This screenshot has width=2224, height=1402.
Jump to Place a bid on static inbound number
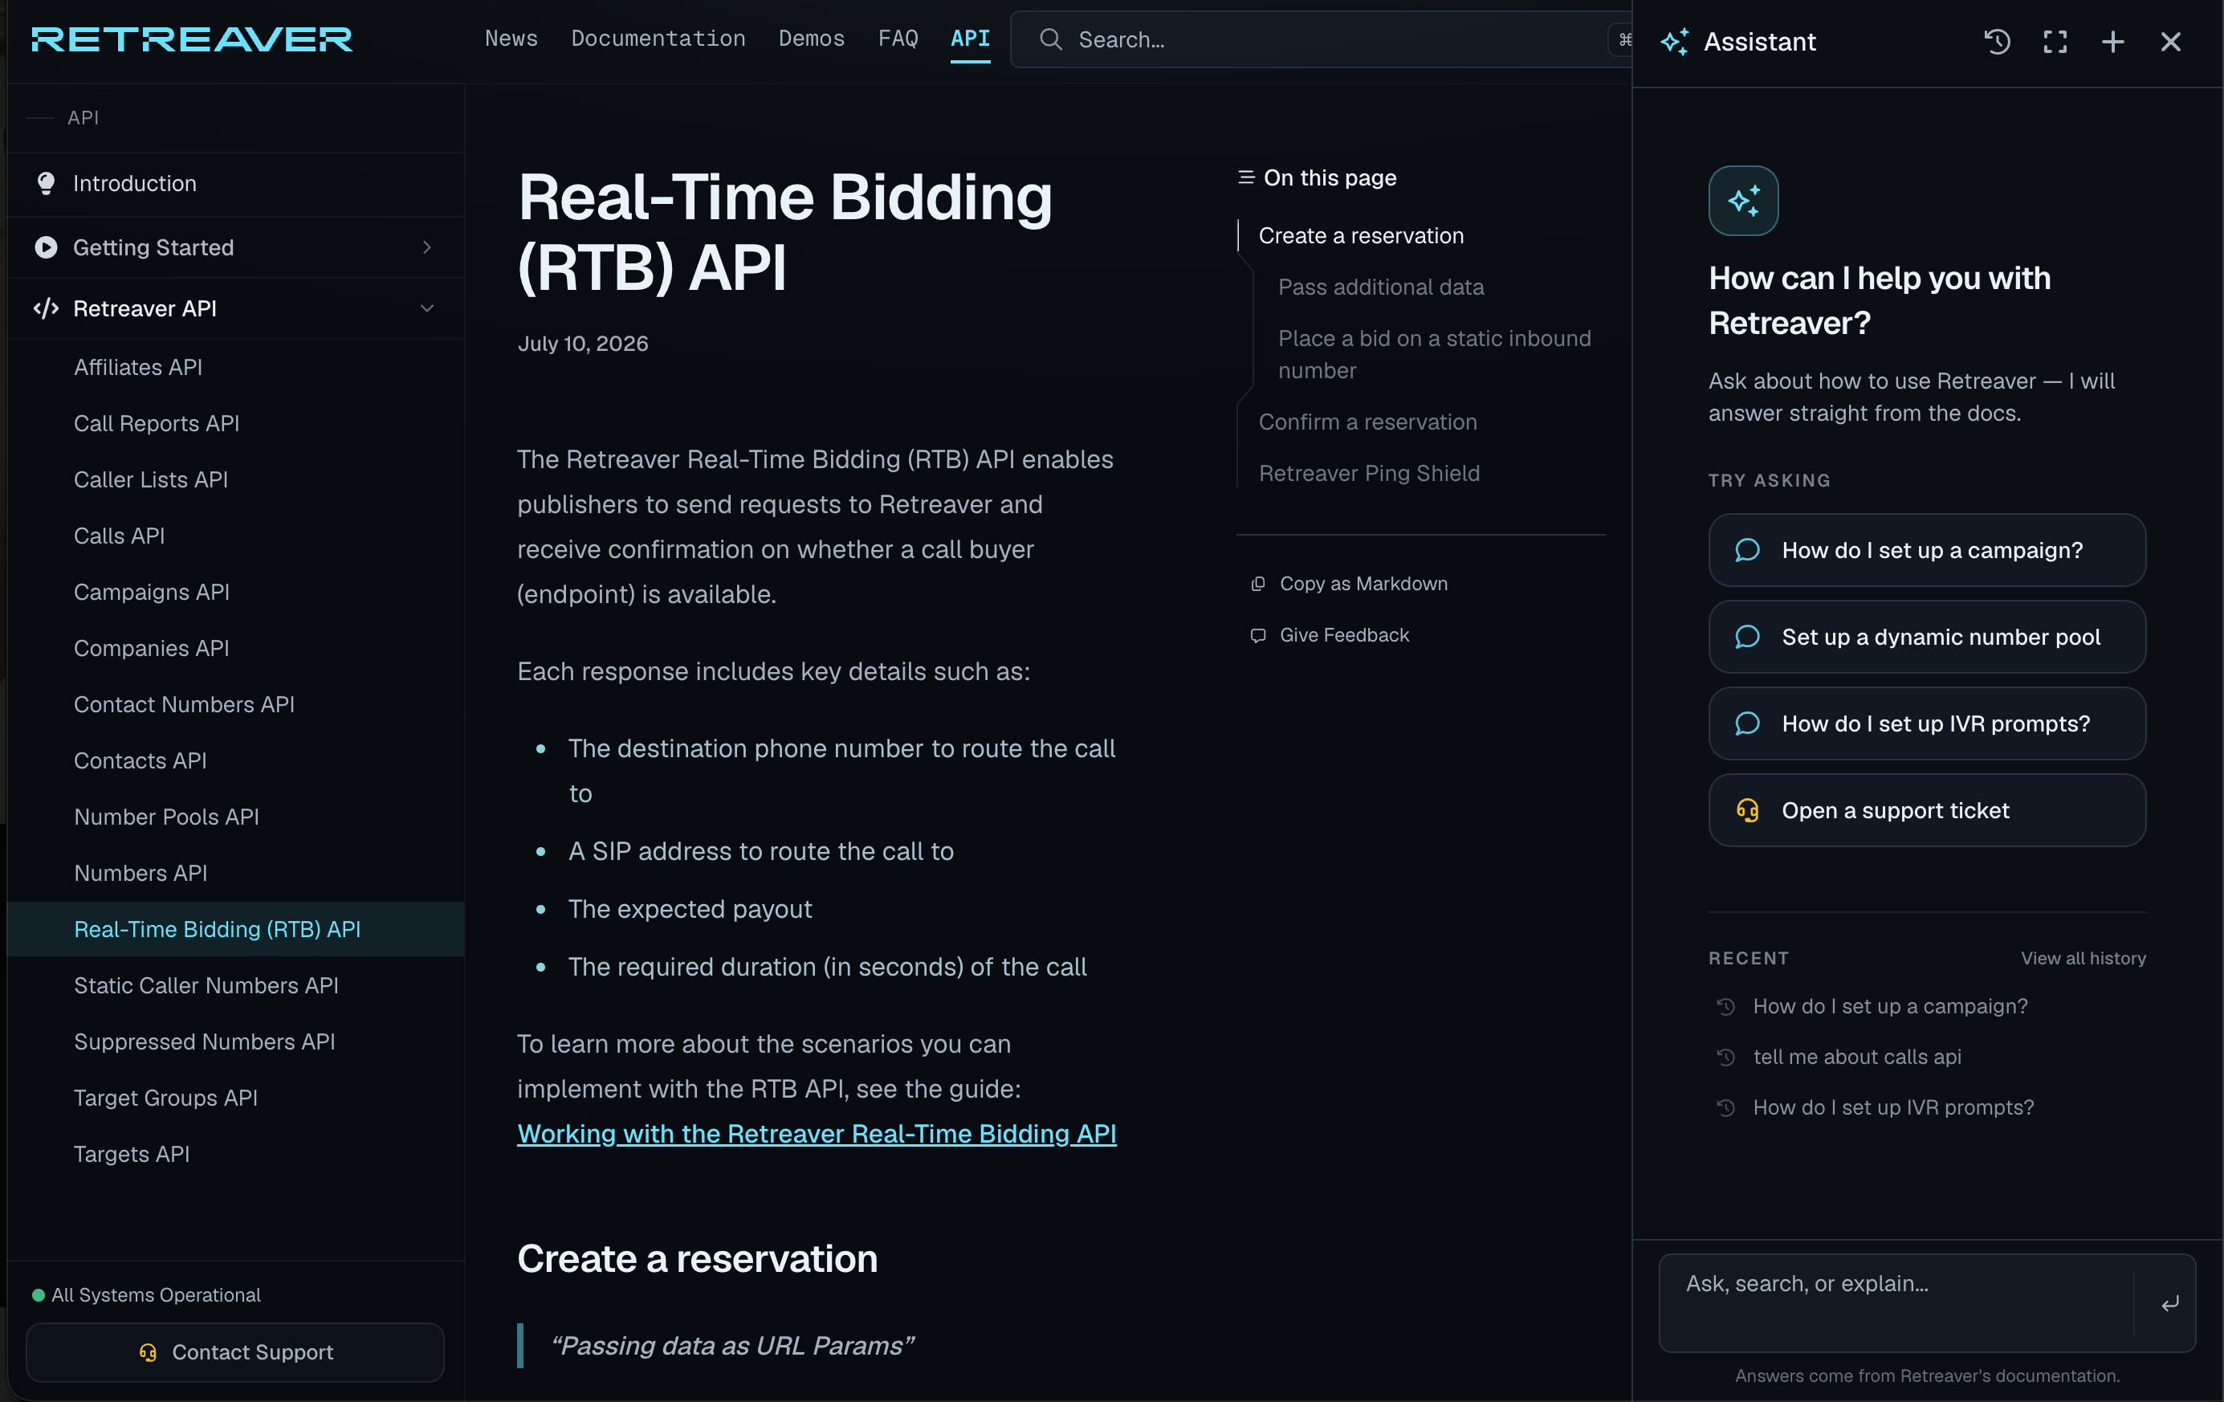point(1434,355)
